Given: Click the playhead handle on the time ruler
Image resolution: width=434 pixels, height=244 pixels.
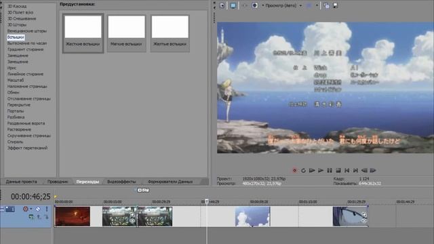Looking at the screenshot, I should coord(206,202).
